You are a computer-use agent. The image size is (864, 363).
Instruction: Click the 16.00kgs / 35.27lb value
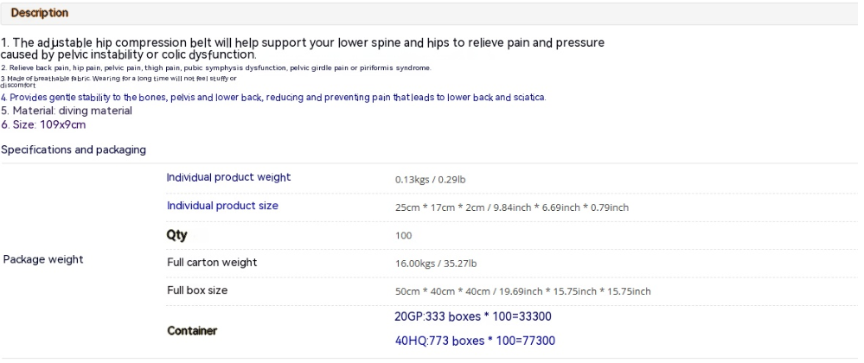point(436,264)
